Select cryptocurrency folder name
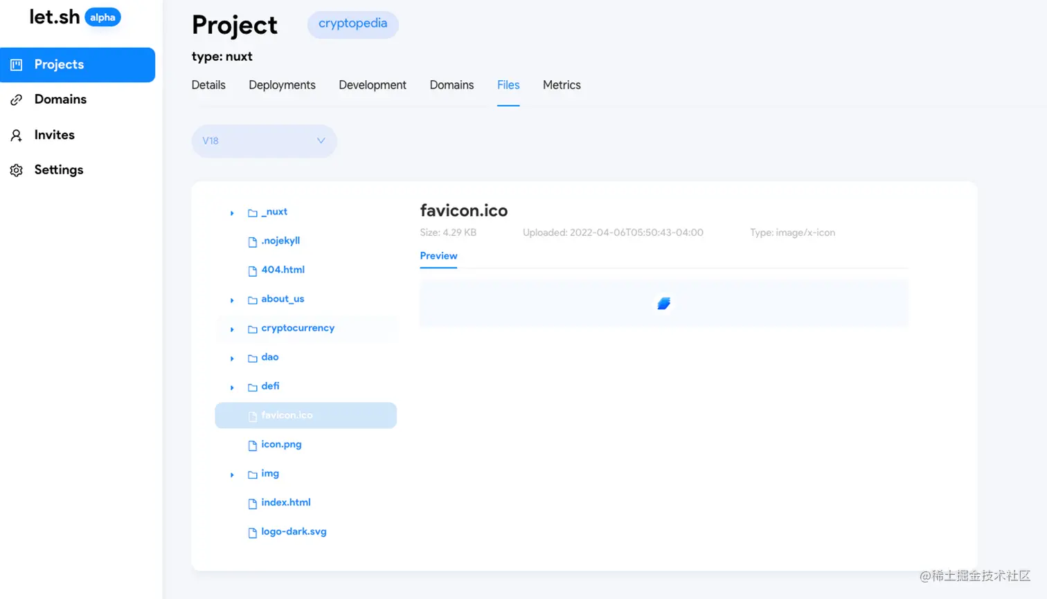The width and height of the screenshot is (1047, 599). click(298, 328)
